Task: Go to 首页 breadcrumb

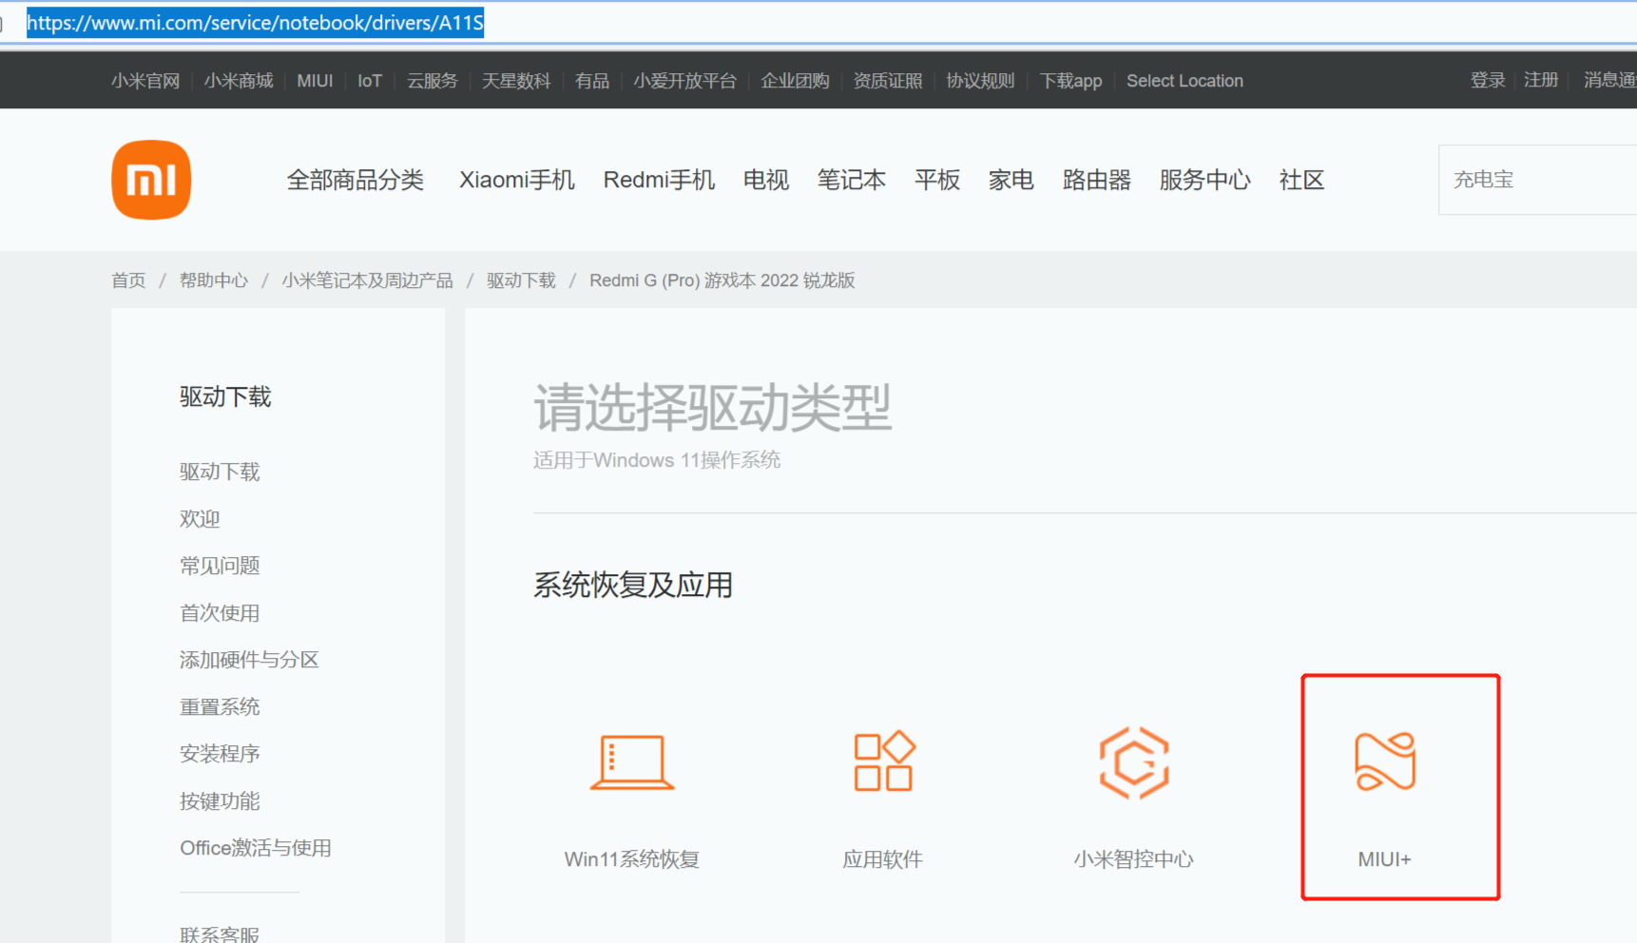Action: point(128,280)
